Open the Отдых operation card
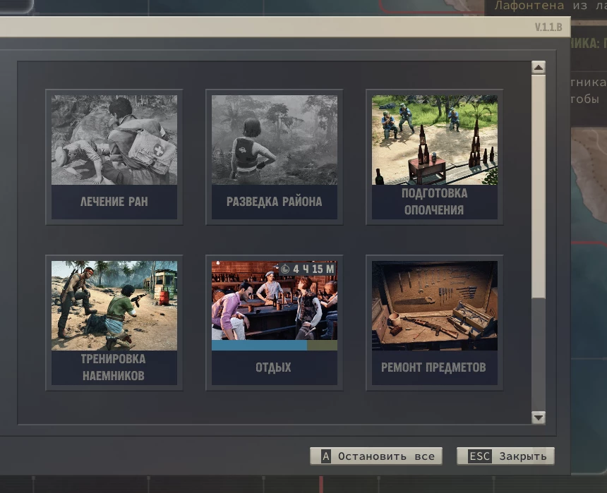Image resolution: width=607 pixels, height=493 pixels. [275, 323]
